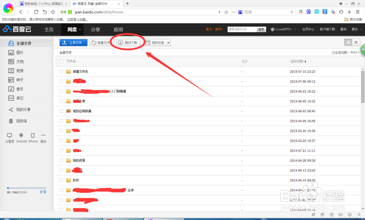Click the colorful grid extension icon
Image resolution: width=365 pixels, height=220 pixels.
tap(301, 12)
